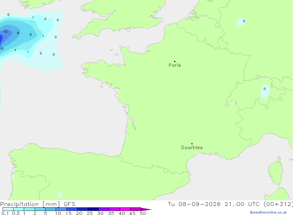The height and width of the screenshot is (215, 293).
Task: Click the '0' value over Germany patch
Action: 244,21
